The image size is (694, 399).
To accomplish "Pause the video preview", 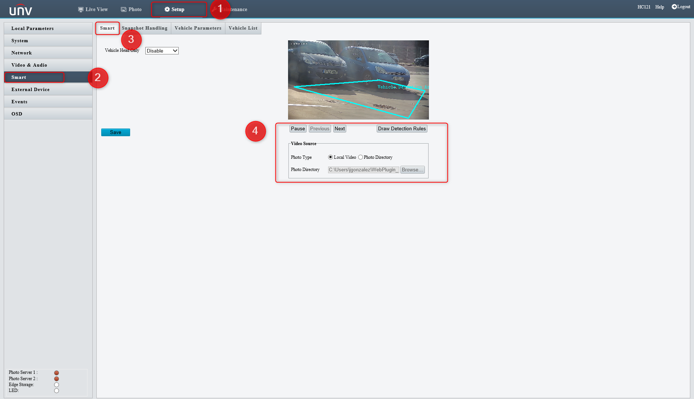I will [x=298, y=128].
